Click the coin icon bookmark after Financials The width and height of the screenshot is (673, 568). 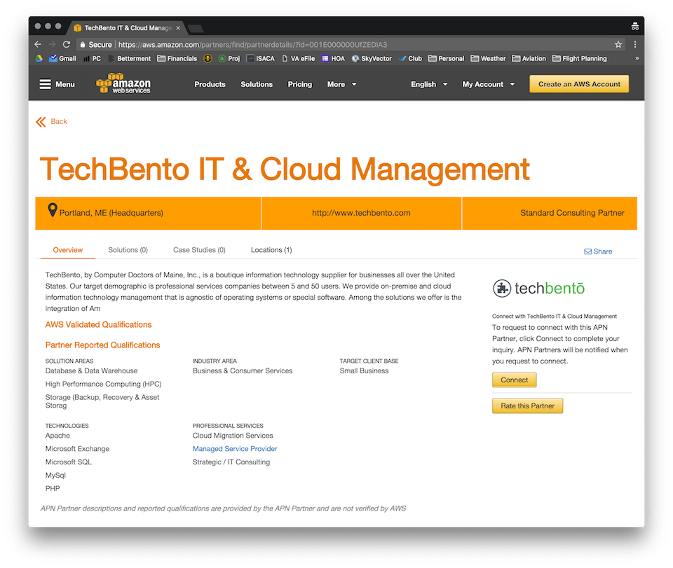tap(208, 58)
